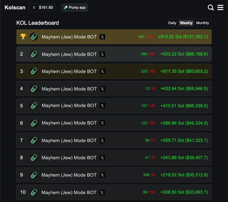This screenshot has height=202, width=228.
Task: Click the name in rank 10 row
Action: pyautogui.click(x=69, y=192)
